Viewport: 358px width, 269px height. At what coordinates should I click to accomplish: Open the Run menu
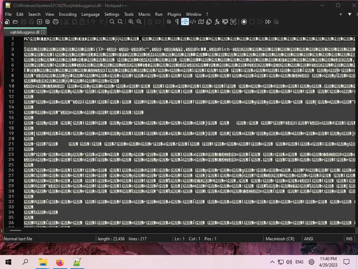[x=159, y=14]
